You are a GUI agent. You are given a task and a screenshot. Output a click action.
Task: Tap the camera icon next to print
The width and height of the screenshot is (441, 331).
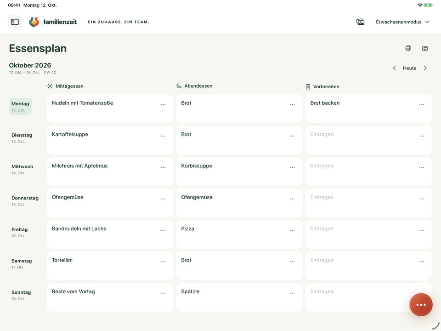(425, 48)
